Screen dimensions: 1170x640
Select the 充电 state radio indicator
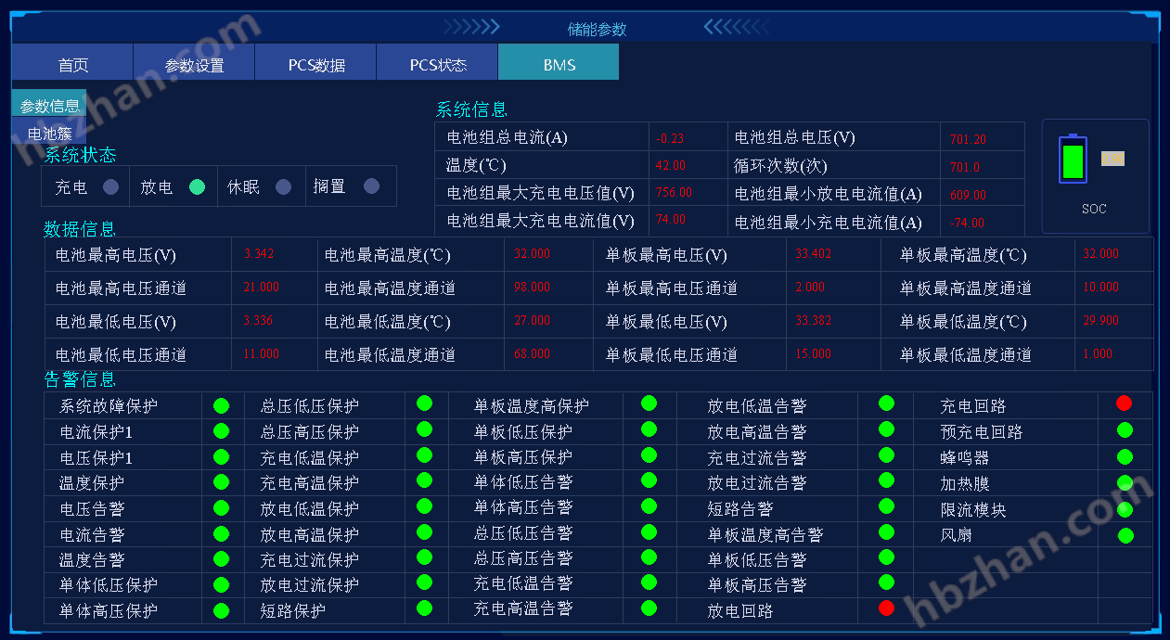[110, 186]
